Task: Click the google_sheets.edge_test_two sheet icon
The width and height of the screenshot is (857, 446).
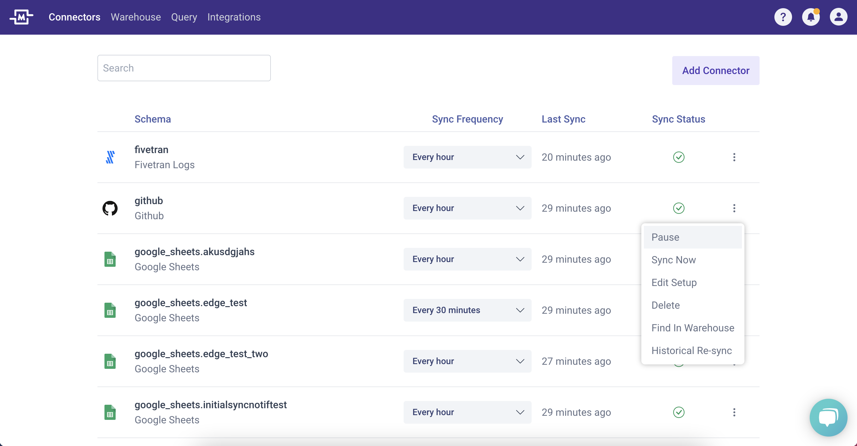Action: [x=110, y=361]
